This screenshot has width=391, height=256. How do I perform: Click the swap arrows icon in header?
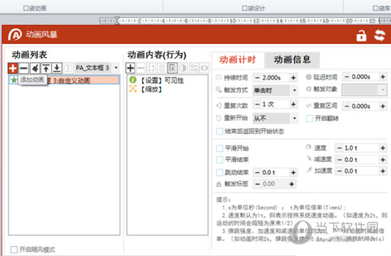point(380,35)
